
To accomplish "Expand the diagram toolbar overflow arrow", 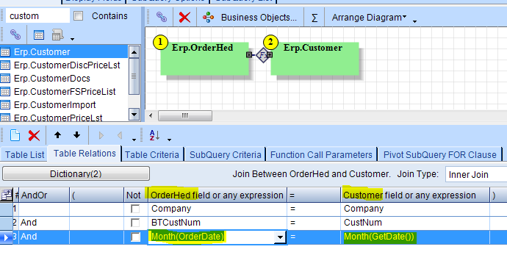I will [x=414, y=21].
